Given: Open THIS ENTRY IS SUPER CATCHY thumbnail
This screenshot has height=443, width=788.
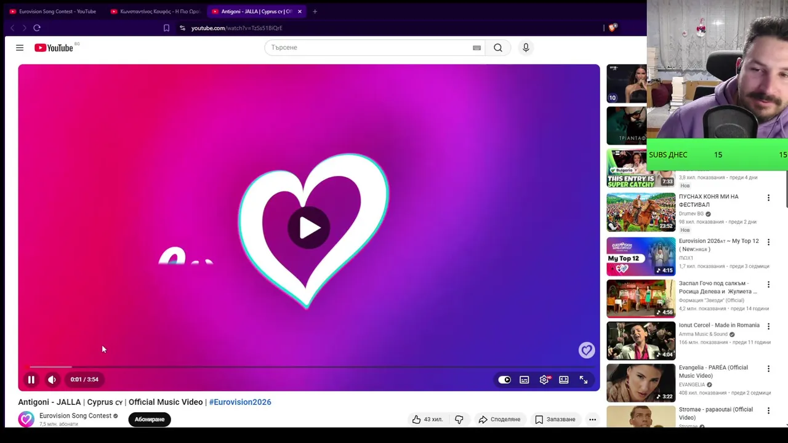Looking at the screenshot, I should click(x=641, y=169).
